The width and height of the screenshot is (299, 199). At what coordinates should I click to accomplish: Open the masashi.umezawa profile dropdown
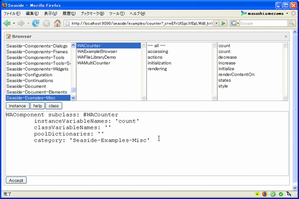pos(287,13)
